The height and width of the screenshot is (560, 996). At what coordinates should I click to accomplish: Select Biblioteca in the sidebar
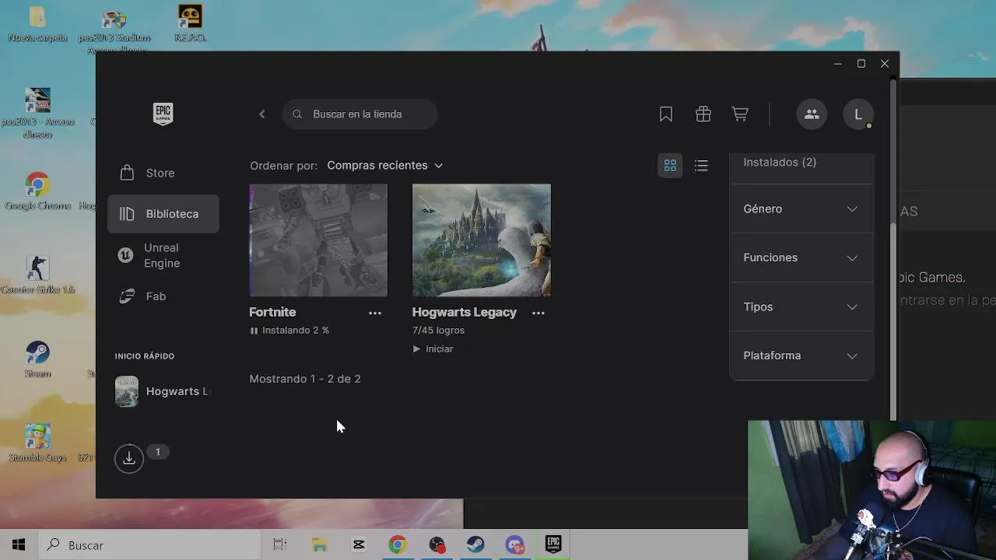point(163,214)
